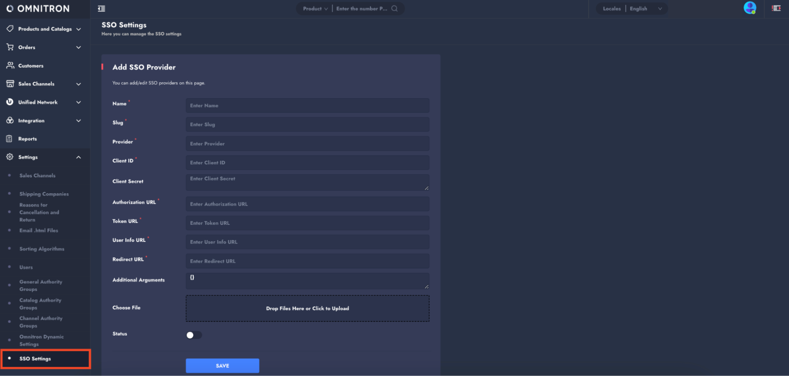This screenshot has width=789, height=376.
Task: Click the Orders cart icon
Action: tap(10, 47)
